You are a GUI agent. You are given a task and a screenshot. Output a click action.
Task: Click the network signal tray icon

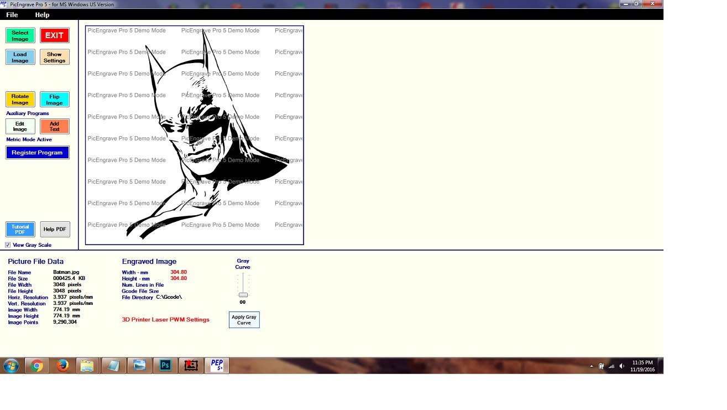click(611, 366)
